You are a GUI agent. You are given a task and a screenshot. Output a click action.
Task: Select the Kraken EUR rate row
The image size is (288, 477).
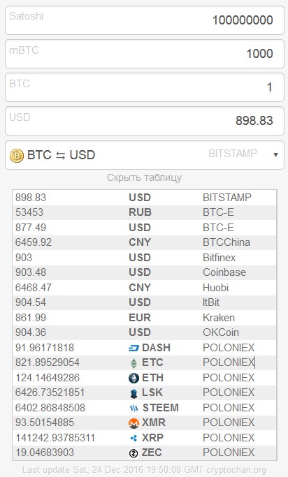coord(144,318)
